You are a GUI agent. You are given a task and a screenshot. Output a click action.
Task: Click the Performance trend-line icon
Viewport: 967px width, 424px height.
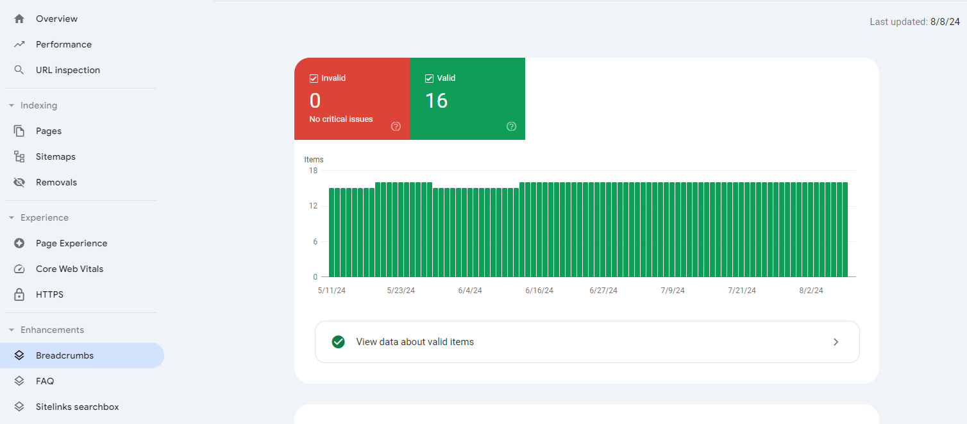[x=19, y=44]
